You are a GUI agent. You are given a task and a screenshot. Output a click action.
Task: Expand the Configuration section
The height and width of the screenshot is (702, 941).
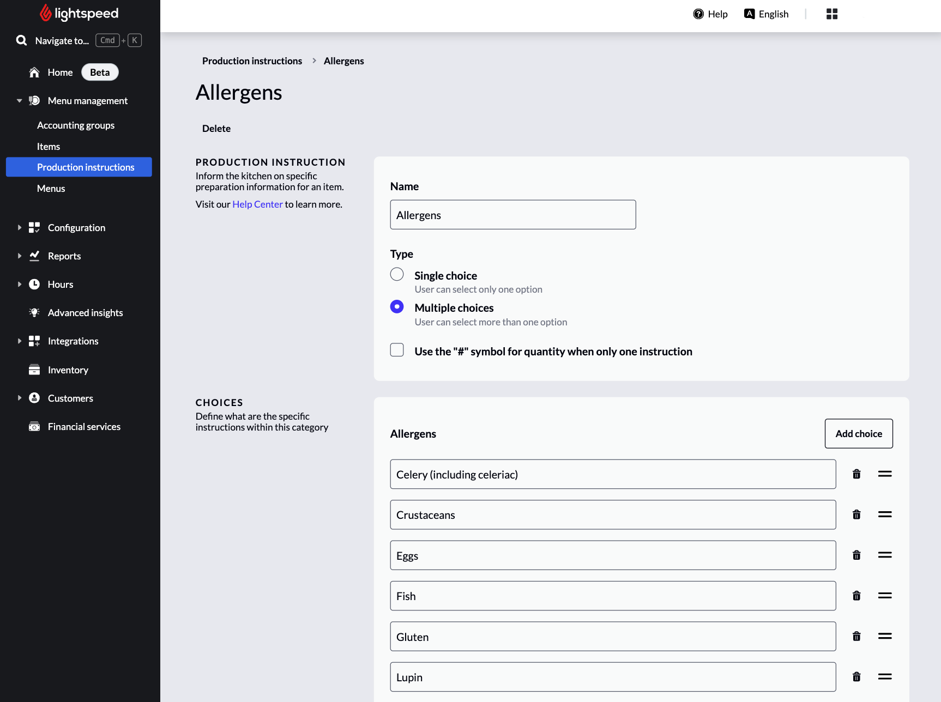click(x=19, y=227)
